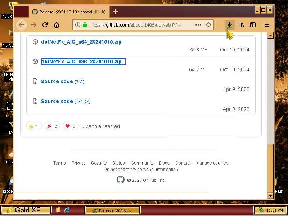Download Source code (tar.gz)
Screen dimensions: 288x216
(x=66, y=101)
